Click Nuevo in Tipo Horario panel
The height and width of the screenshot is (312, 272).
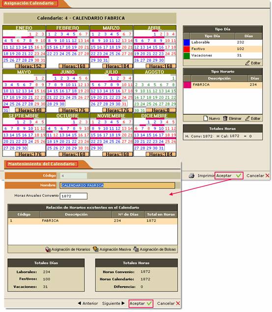pos(214,119)
